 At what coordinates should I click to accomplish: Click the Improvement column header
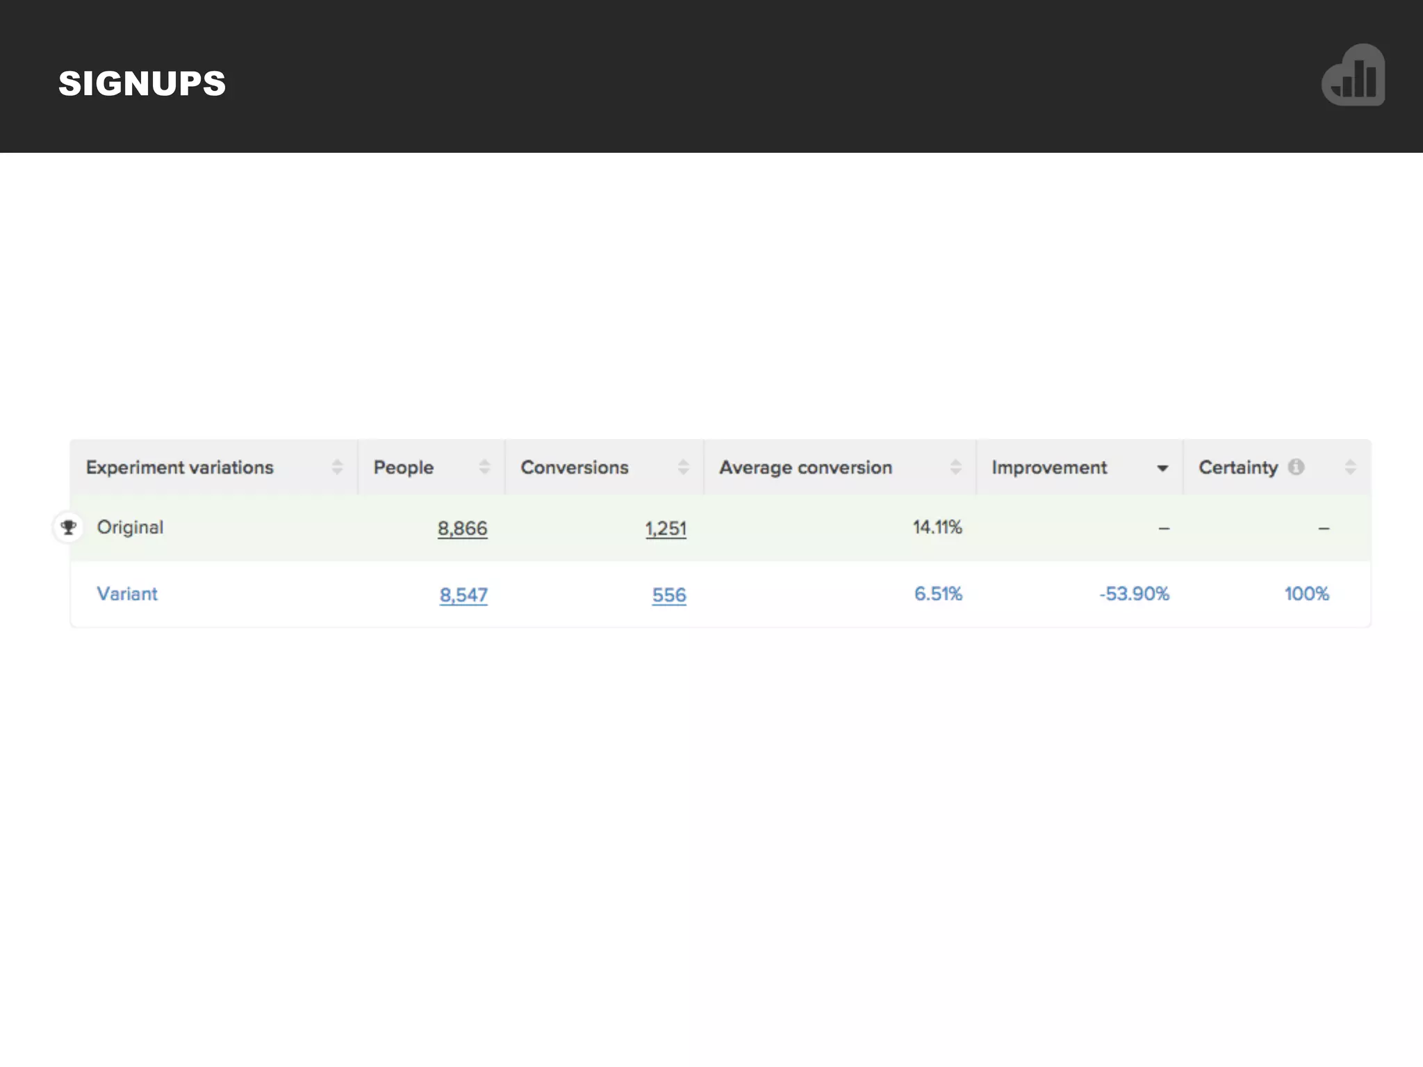tap(1048, 468)
